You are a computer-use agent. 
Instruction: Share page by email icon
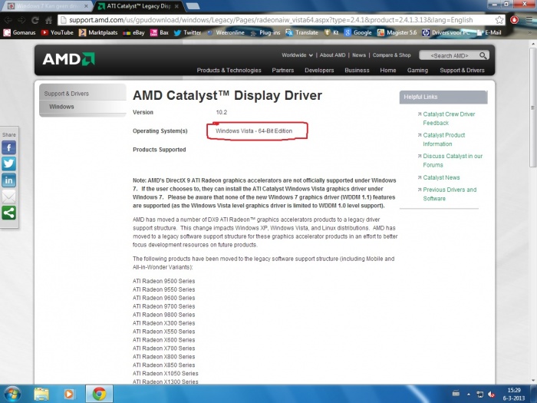click(x=9, y=197)
